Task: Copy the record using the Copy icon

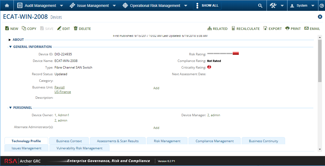Action: [24, 29]
